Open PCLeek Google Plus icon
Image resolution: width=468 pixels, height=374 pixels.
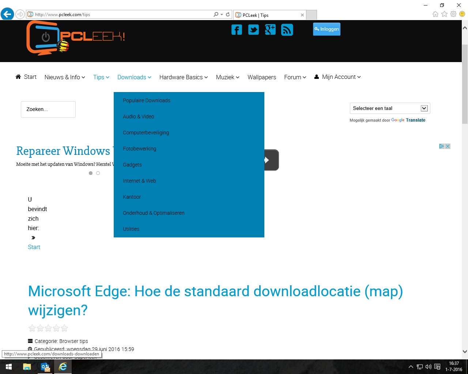270,30
